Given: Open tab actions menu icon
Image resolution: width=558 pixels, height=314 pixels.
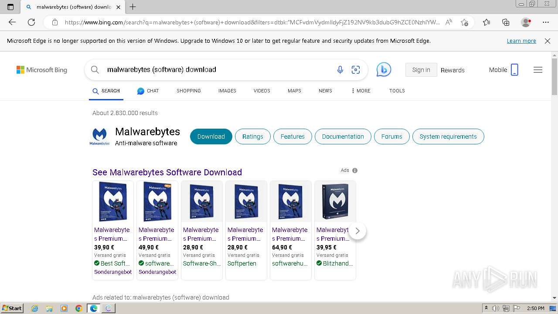Looking at the screenshot, I should [x=10, y=7].
